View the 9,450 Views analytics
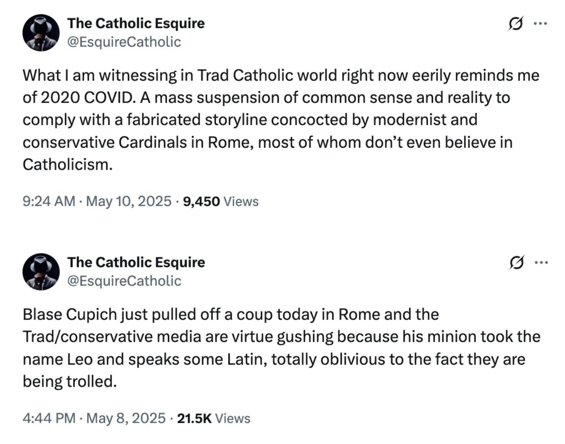 click(221, 202)
